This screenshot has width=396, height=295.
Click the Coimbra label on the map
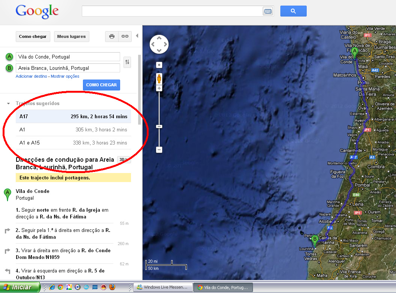tap(376, 167)
